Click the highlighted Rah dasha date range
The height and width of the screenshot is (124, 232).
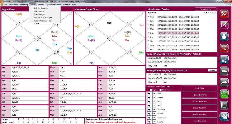[178, 33]
